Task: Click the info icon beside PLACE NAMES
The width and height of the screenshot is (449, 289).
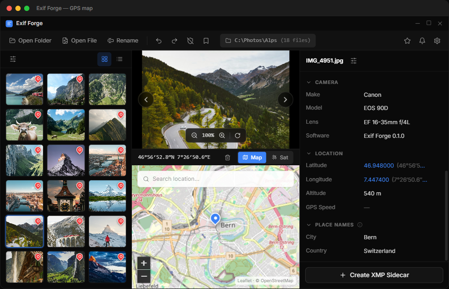Action: pyautogui.click(x=360, y=225)
